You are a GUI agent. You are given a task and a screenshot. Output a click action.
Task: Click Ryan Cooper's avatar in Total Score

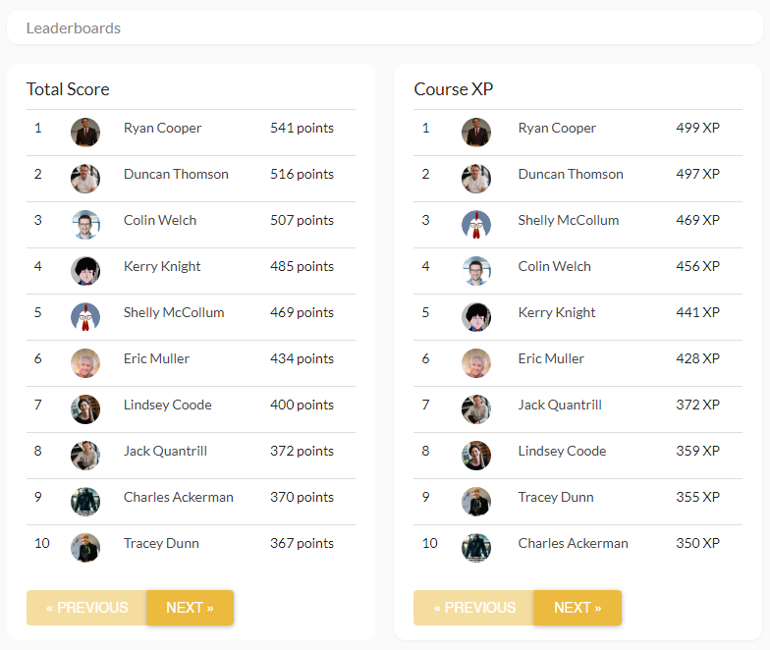(x=85, y=133)
